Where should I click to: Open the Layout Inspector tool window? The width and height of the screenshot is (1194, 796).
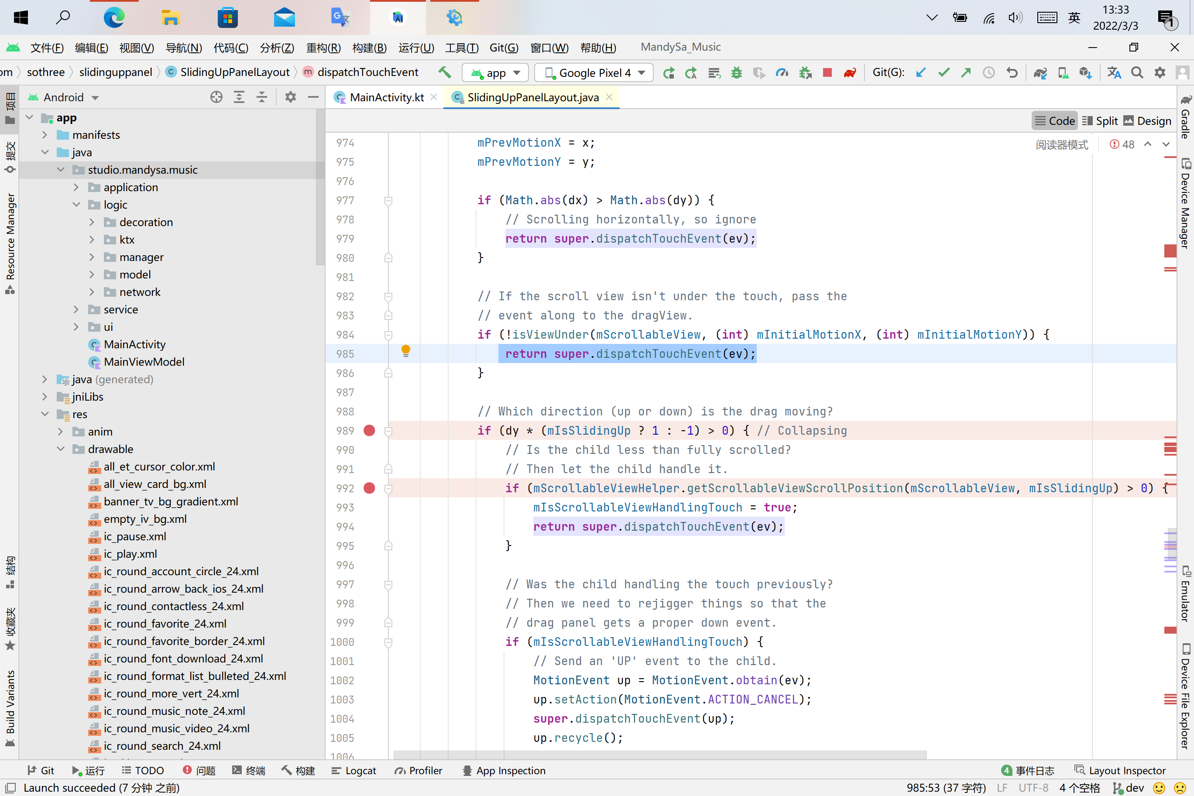pyautogui.click(x=1120, y=771)
